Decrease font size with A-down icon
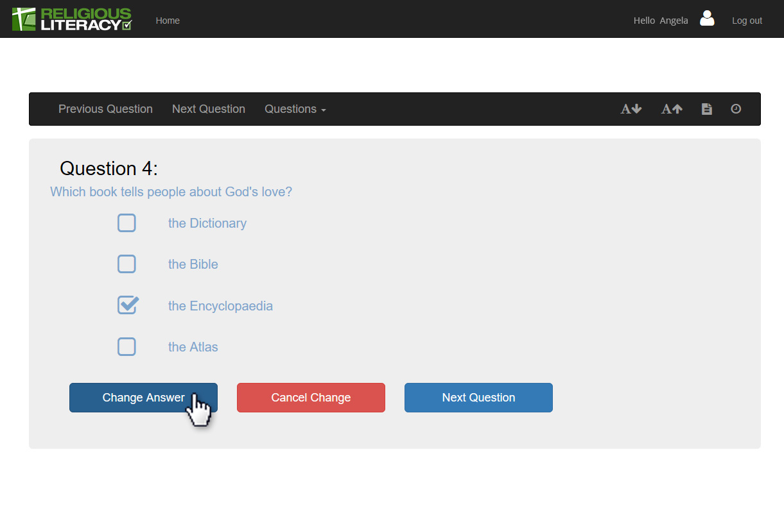The image size is (784, 524). [631, 109]
